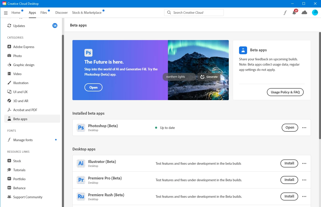Viewport: 321px width, 207px height.
Task: Click the cloud sync status icon
Action: pyautogui.click(x=304, y=13)
